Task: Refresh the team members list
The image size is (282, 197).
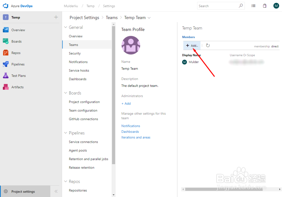Action: coord(207,45)
